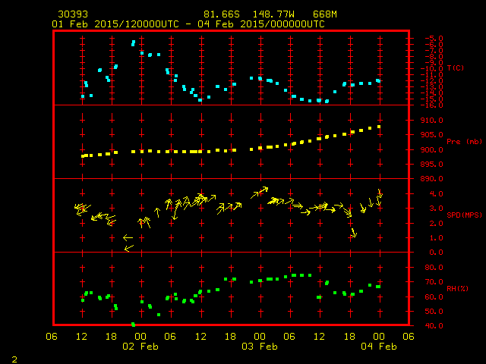Viewport: 486px width, 364px height.
Task: Click the lone number 2 below the chart
Action: pyautogui.click(x=14, y=359)
